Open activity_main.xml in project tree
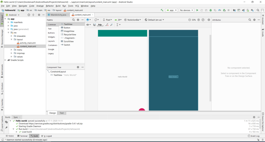 tap(28, 43)
